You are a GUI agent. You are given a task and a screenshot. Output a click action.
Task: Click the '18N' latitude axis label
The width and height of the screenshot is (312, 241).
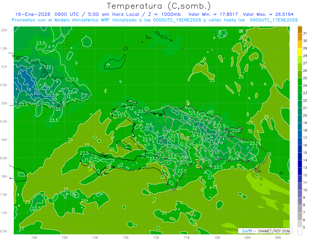pyautogui.click(x=4, y=176)
